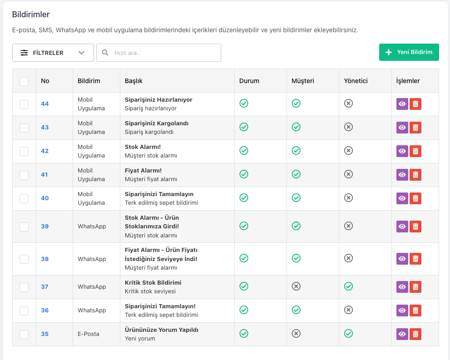This screenshot has height=360, width=450.
Task: Expand the FİLTRELER dropdown
Action: 53,53
